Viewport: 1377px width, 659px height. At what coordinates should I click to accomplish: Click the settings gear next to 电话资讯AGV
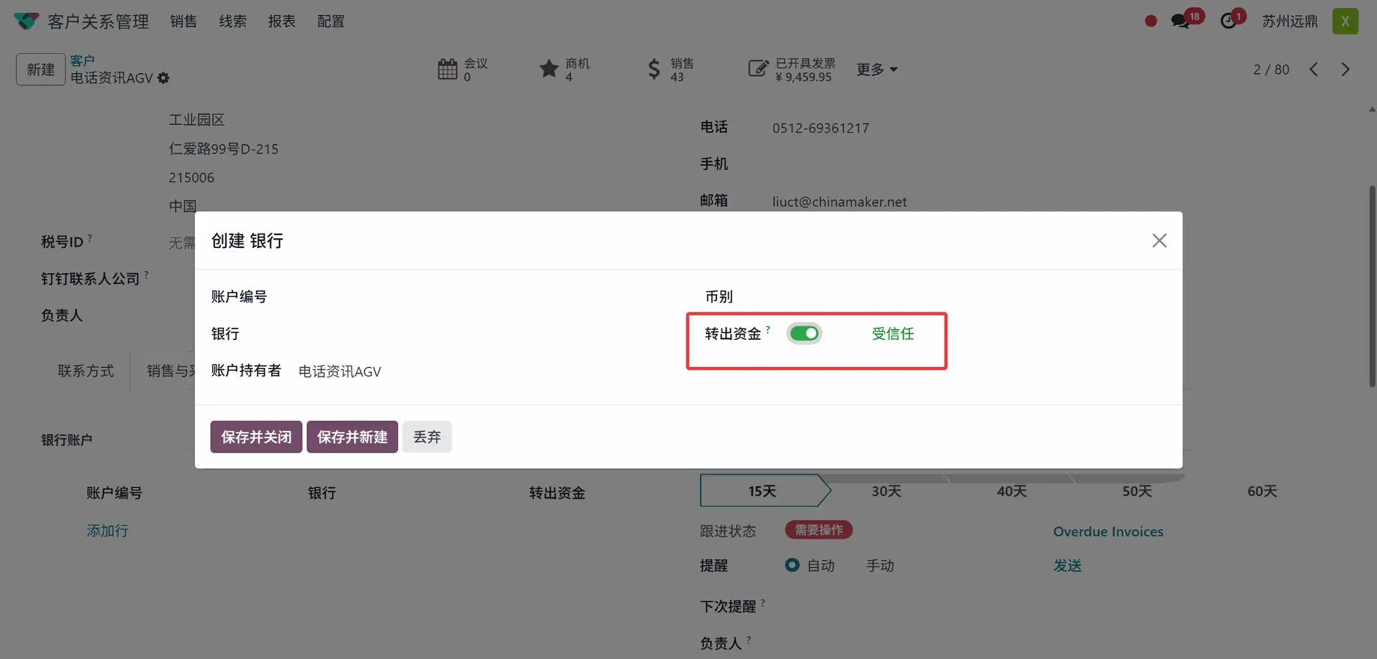[164, 78]
